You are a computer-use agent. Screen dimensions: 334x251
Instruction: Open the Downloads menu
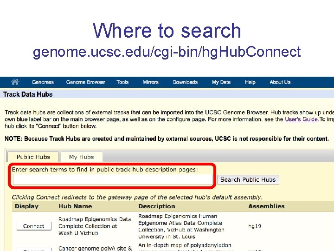tap(185, 82)
